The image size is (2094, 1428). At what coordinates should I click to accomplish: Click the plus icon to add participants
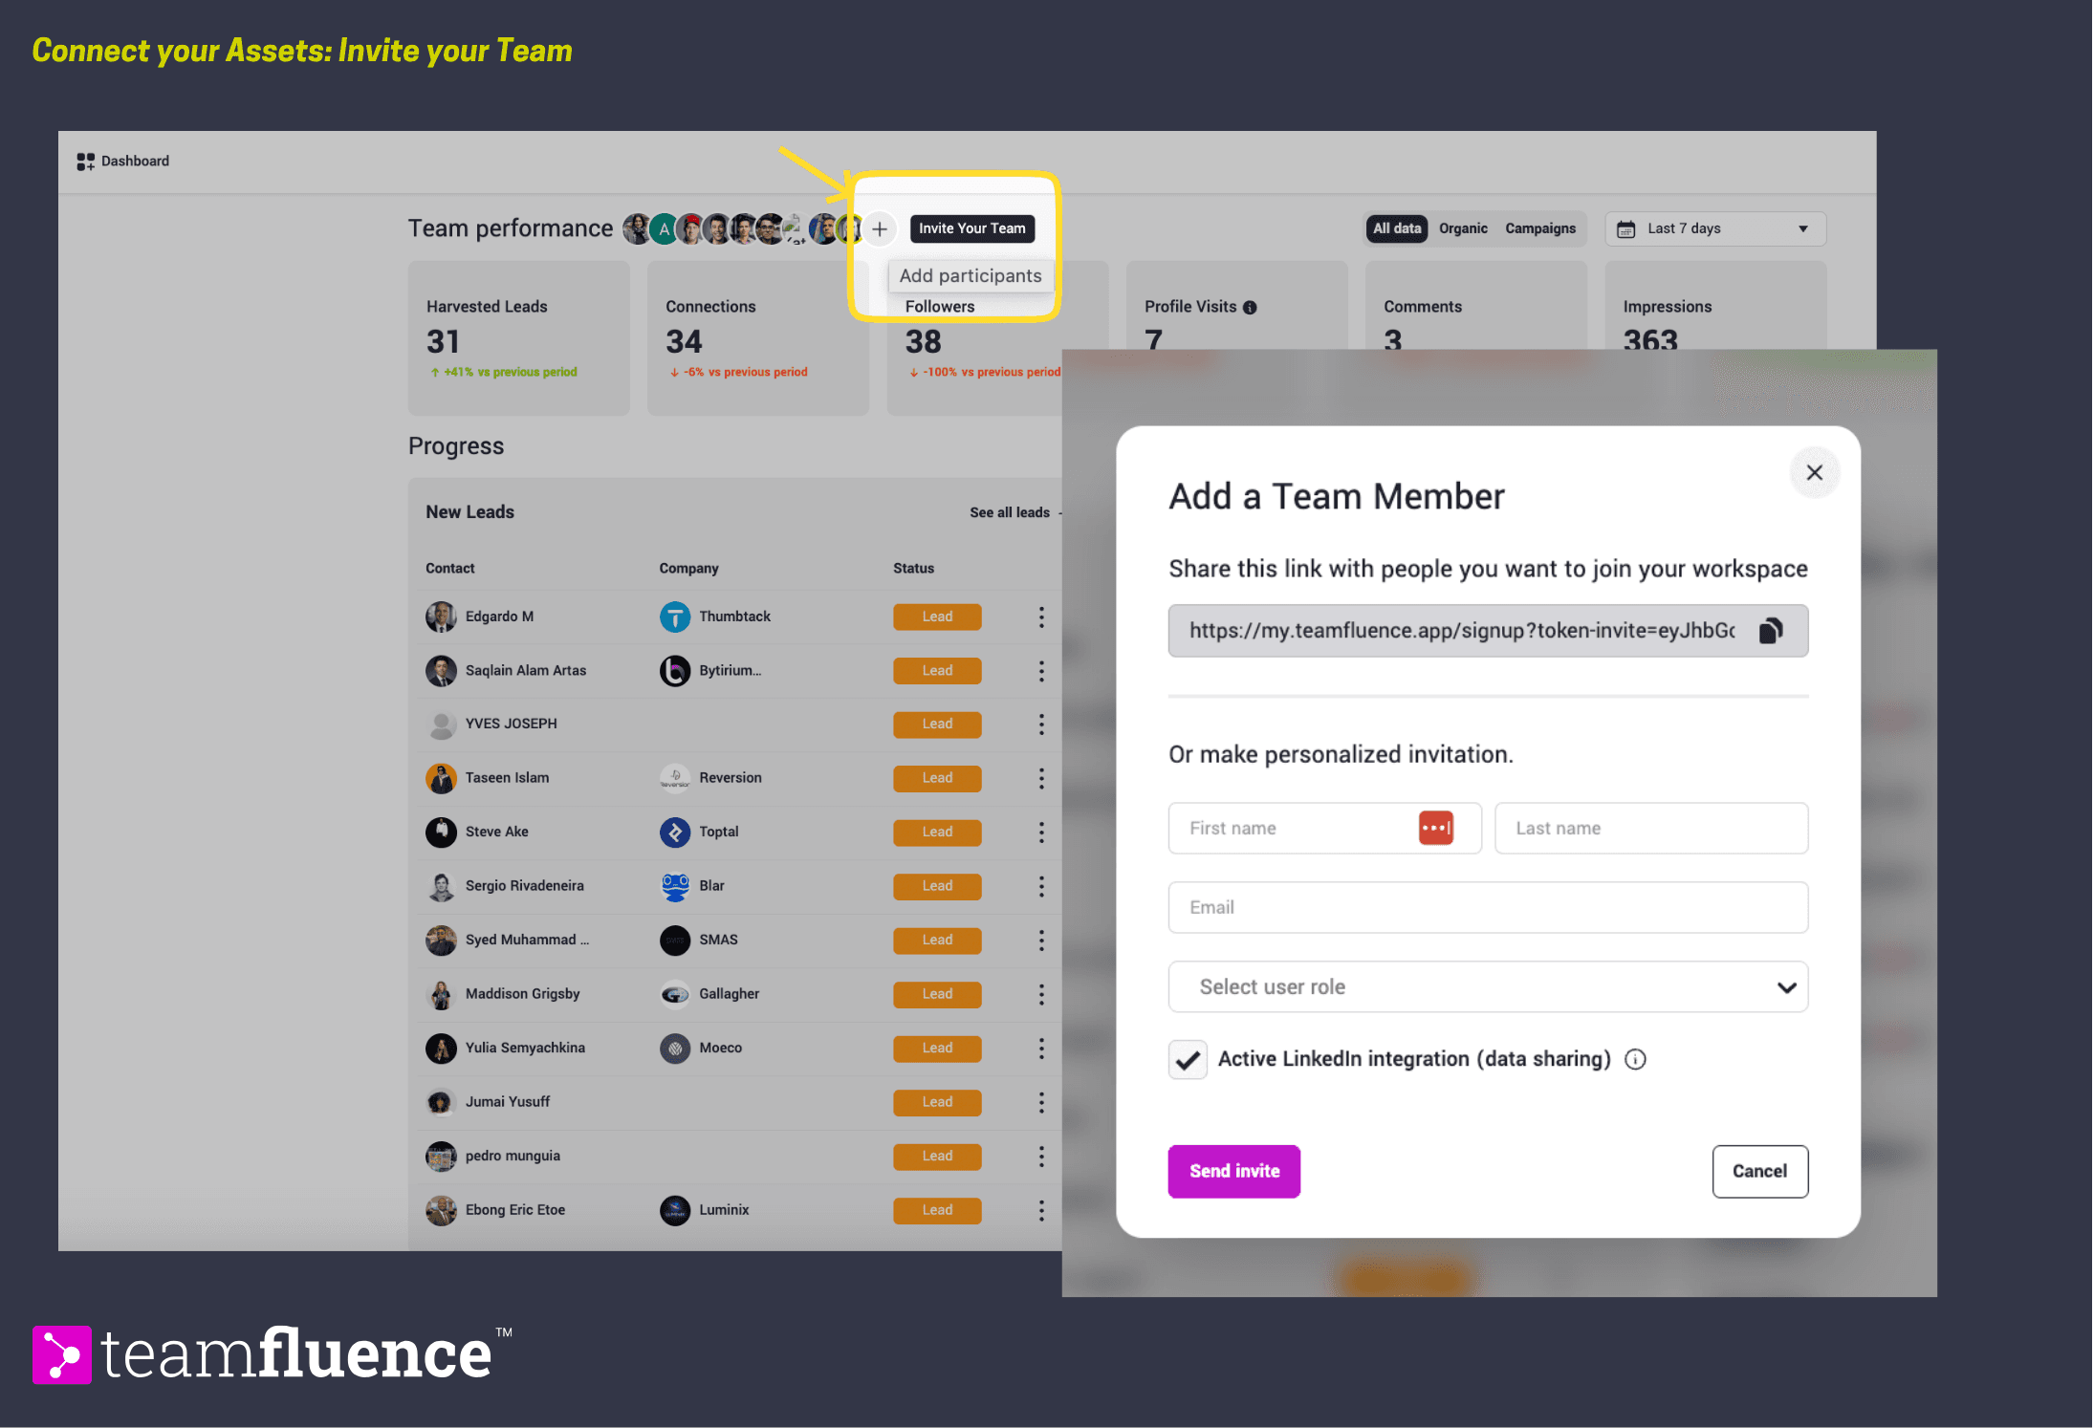point(880,229)
